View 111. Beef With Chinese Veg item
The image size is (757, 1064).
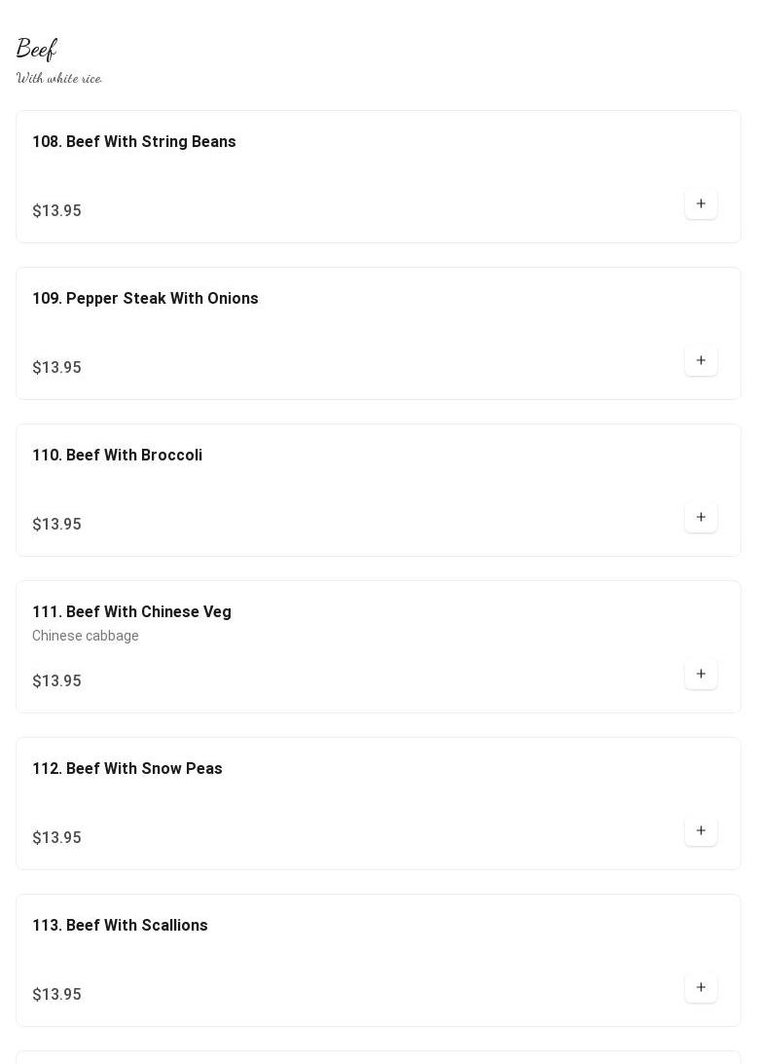[x=131, y=612]
